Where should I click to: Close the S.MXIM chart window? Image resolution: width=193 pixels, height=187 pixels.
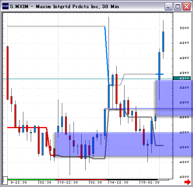pos(186,6)
